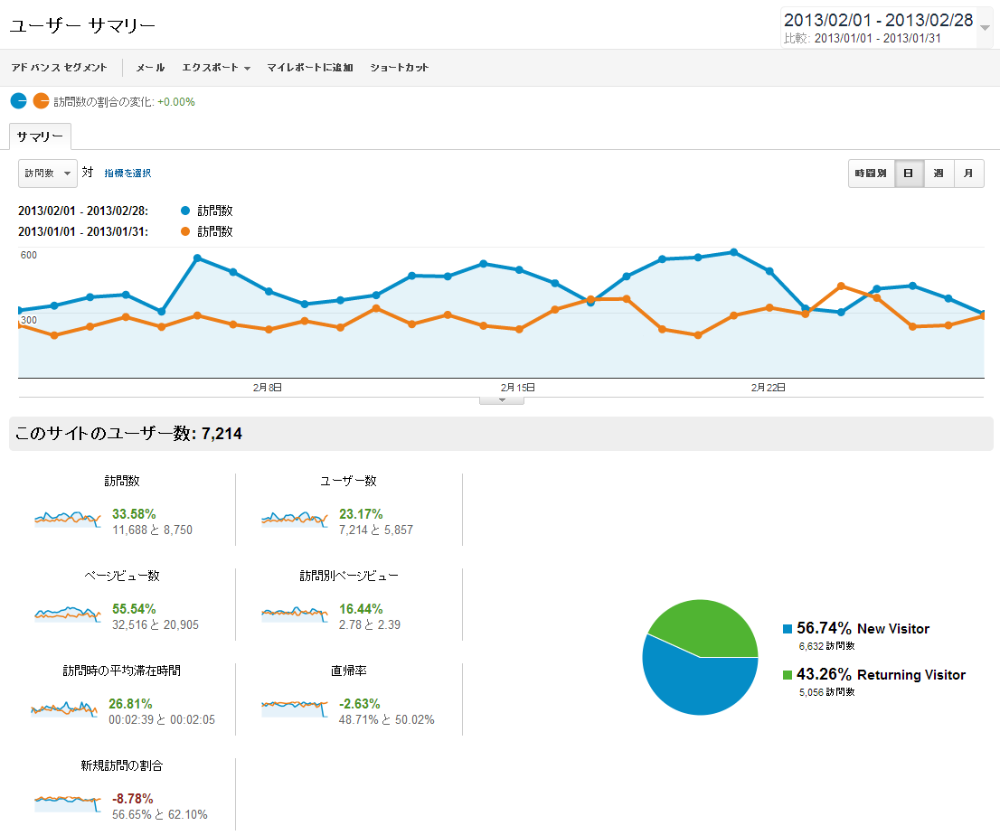The width and height of the screenshot is (1000, 835).
Task: Click the orange segment circle icon
Action: click(x=41, y=101)
